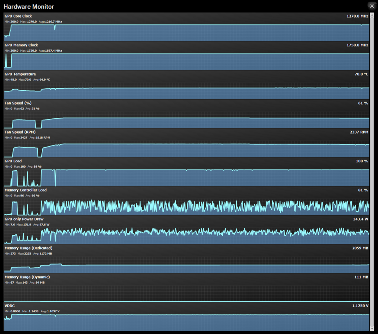Select the GPU Memory Clock graph
This screenshot has width=378, height=334.
coord(186,62)
